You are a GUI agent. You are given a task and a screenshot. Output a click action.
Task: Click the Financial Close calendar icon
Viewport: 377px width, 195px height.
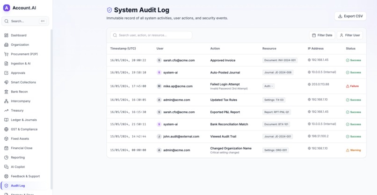click(x=6, y=148)
